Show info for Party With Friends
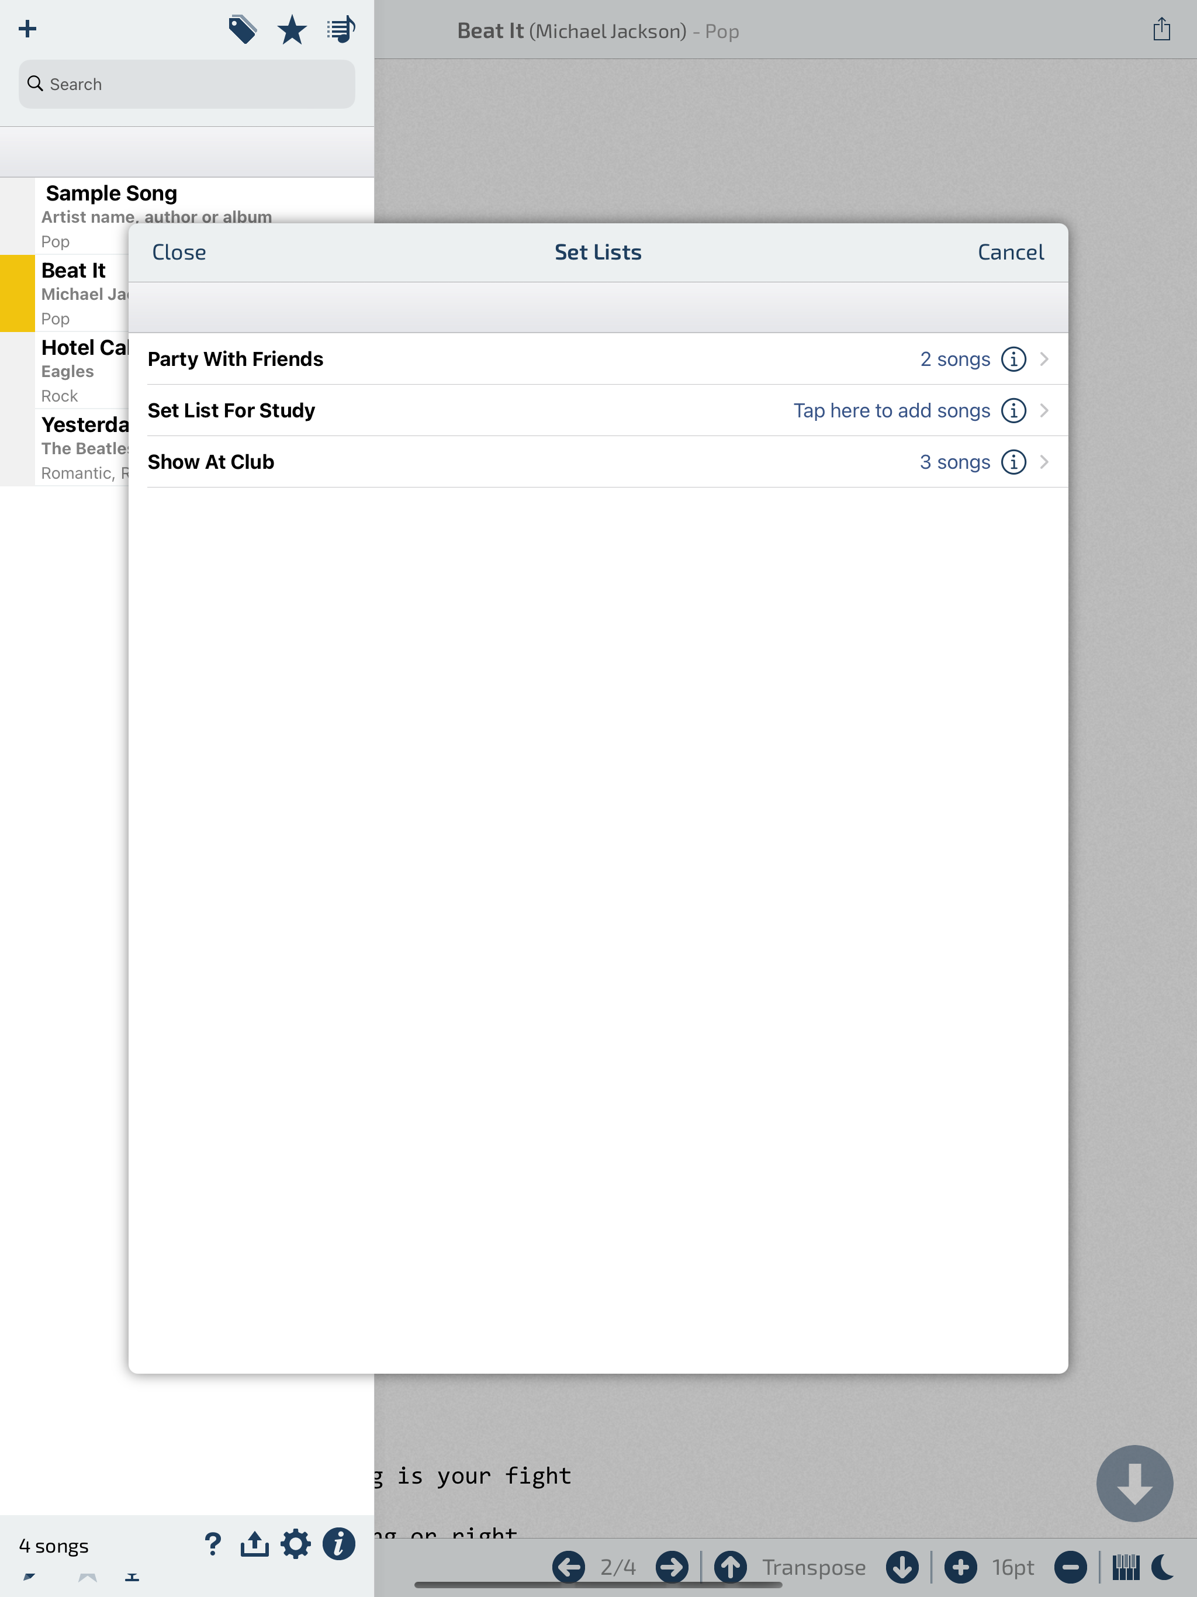The height and width of the screenshot is (1597, 1197). (x=1013, y=359)
